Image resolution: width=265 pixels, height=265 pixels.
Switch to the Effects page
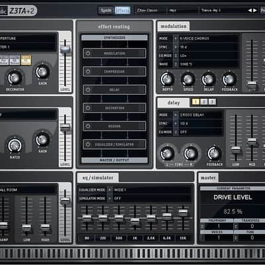pyautogui.click(x=122, y=11)
